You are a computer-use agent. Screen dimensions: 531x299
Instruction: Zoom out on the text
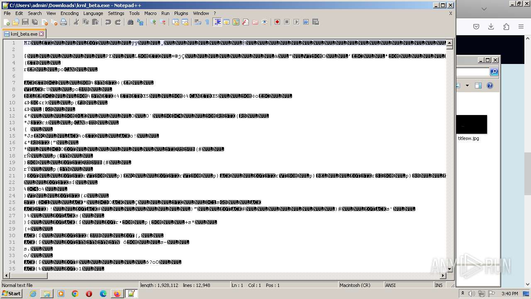(163, 22)
